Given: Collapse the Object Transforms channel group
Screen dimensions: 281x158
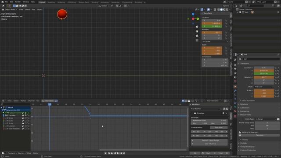Looking at the screenshot, I should [x=4, y=113].
